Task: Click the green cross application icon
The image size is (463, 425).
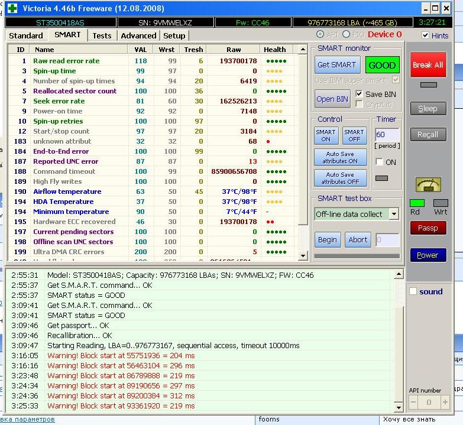Action: pos(12,8)
